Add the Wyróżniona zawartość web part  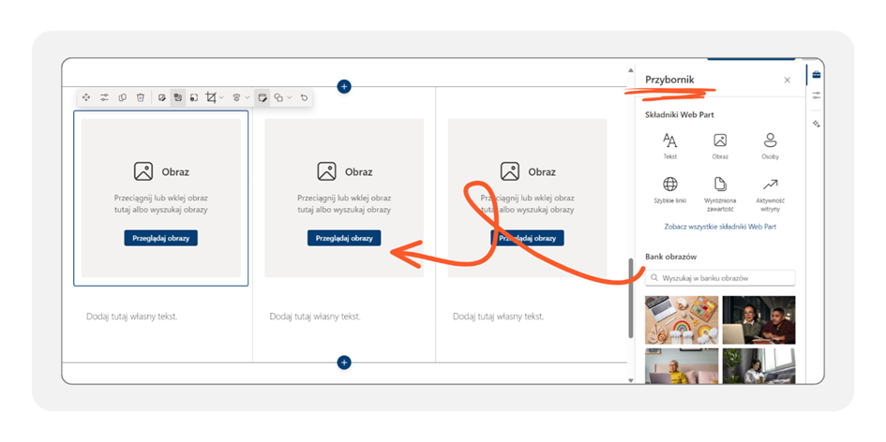pos(720,194)
